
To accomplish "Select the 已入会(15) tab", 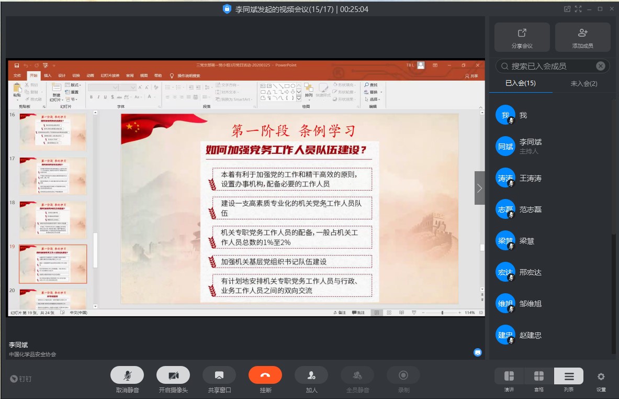I will (520, 83).
